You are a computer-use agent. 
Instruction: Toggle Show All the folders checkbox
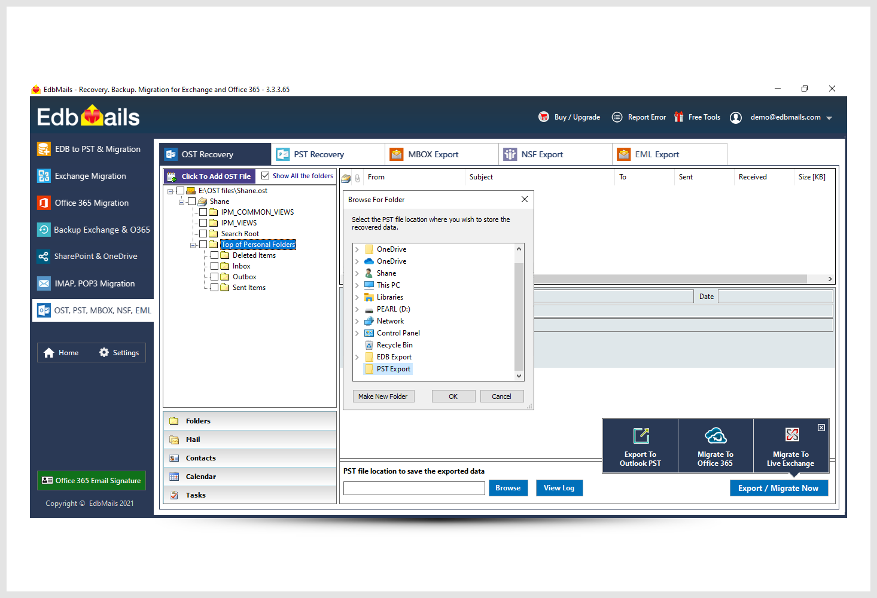[x=266, y=176]
